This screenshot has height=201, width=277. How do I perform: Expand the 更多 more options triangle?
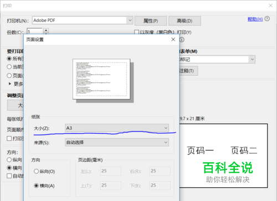click(10, 84)
